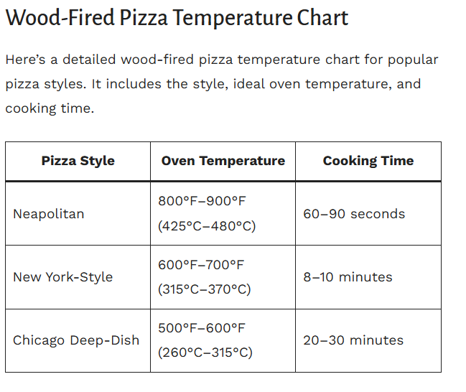Click the 425°C–480°C temperature text
The width and height of the screenshot is (466, 392).
pyautogui.click(x=207, y=226)
